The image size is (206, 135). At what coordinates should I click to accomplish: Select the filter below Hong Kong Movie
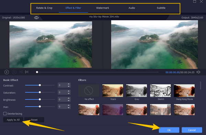tap(184, 110)
